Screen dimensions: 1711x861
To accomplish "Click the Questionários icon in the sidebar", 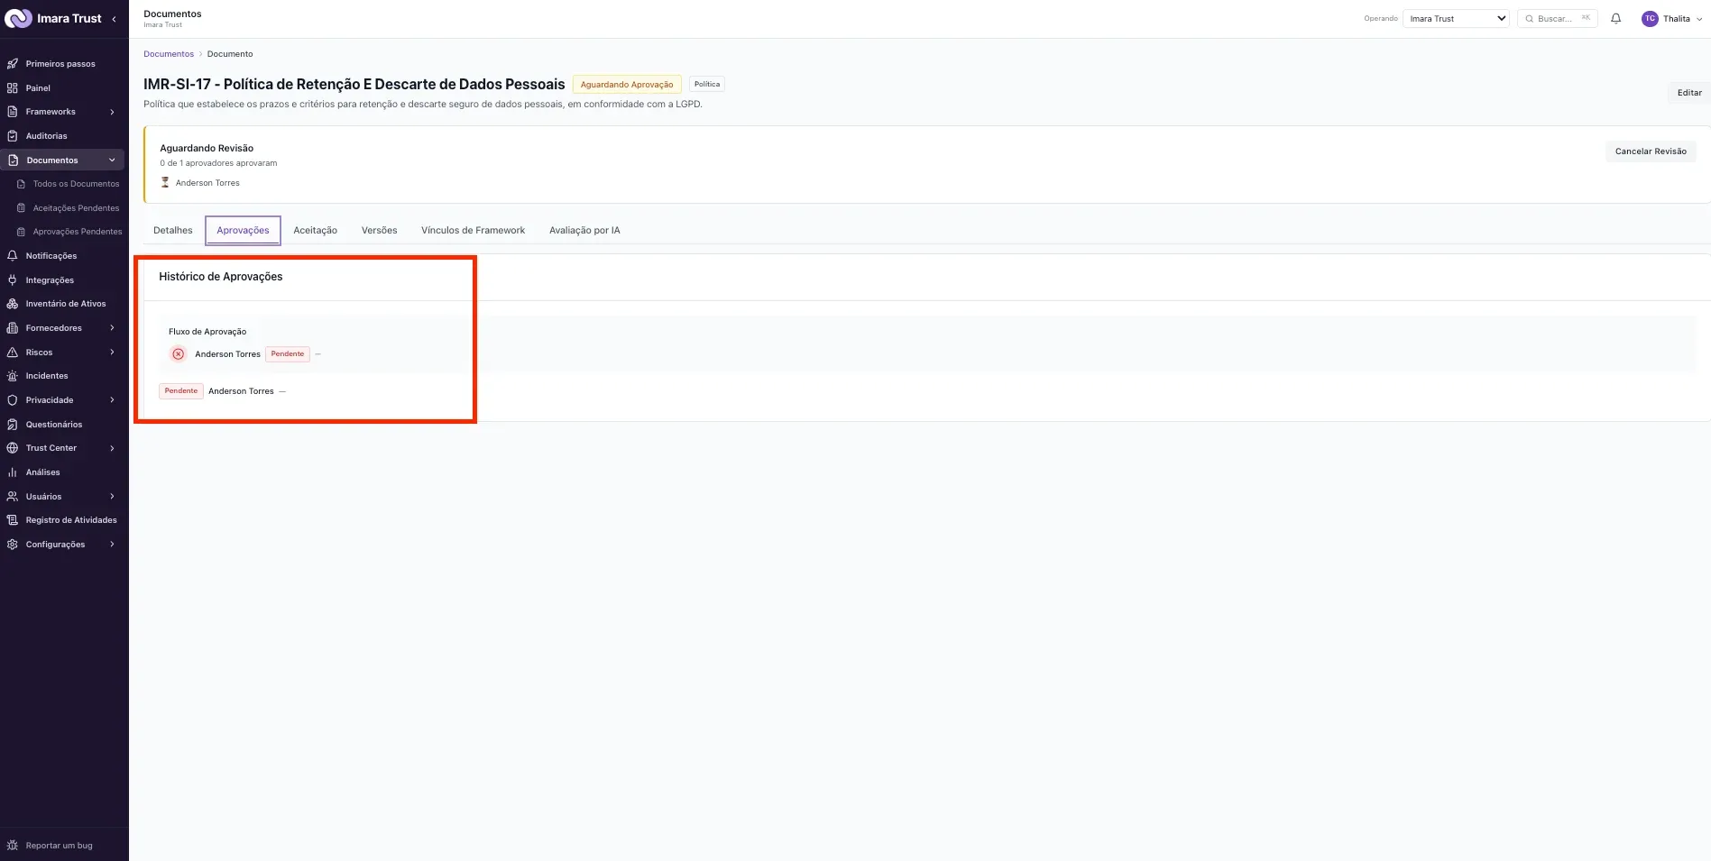I will pos(13,425).
